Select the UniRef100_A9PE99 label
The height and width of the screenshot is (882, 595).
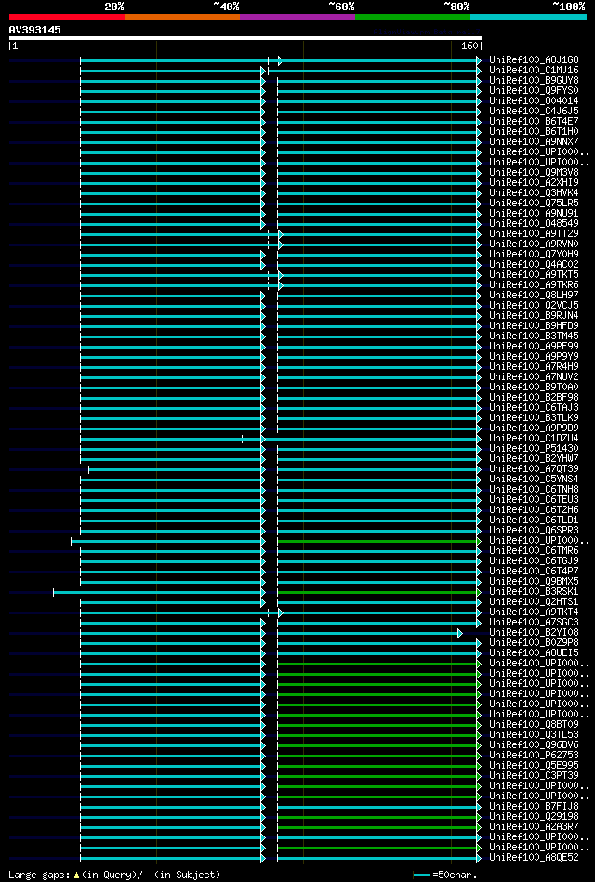tap(534, 346)
